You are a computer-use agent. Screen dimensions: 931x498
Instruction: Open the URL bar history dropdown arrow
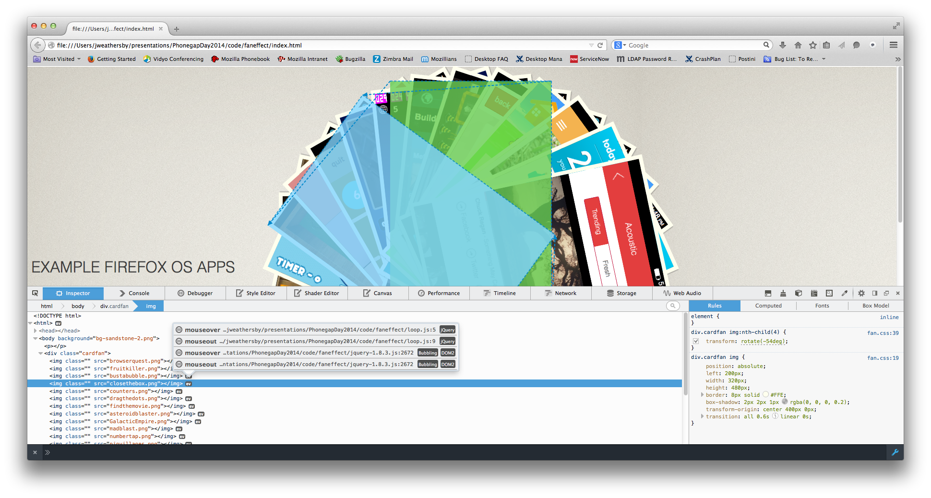(591, 45)
